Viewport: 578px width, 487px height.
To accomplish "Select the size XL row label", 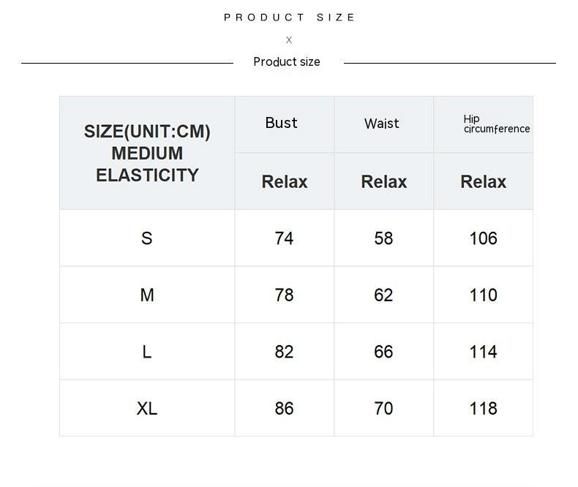I will click(x=147, y=409).
